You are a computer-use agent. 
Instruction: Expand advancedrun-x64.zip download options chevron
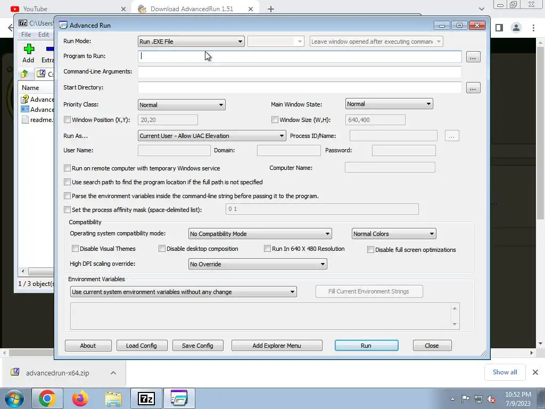pos(113,373)
